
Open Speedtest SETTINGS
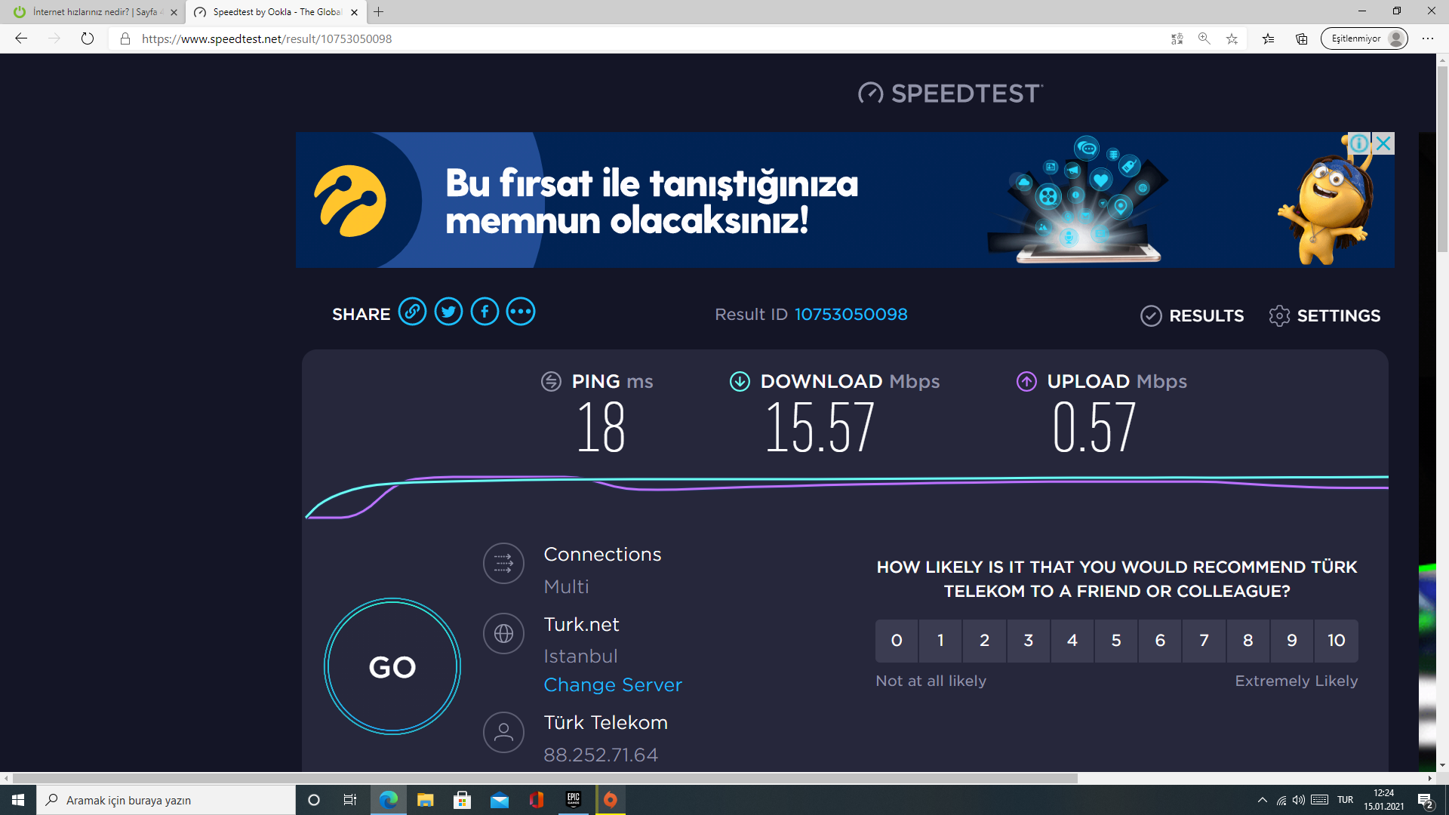pos(1324,315)
